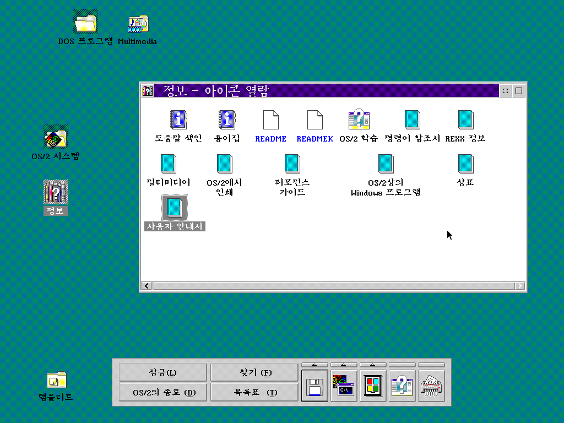Select the Multimedia desktop folder
Image resolution: width=564 pixels, height=423 pixels.
pos(138,24)
